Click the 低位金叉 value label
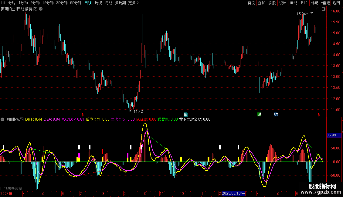 coord(97,119)
